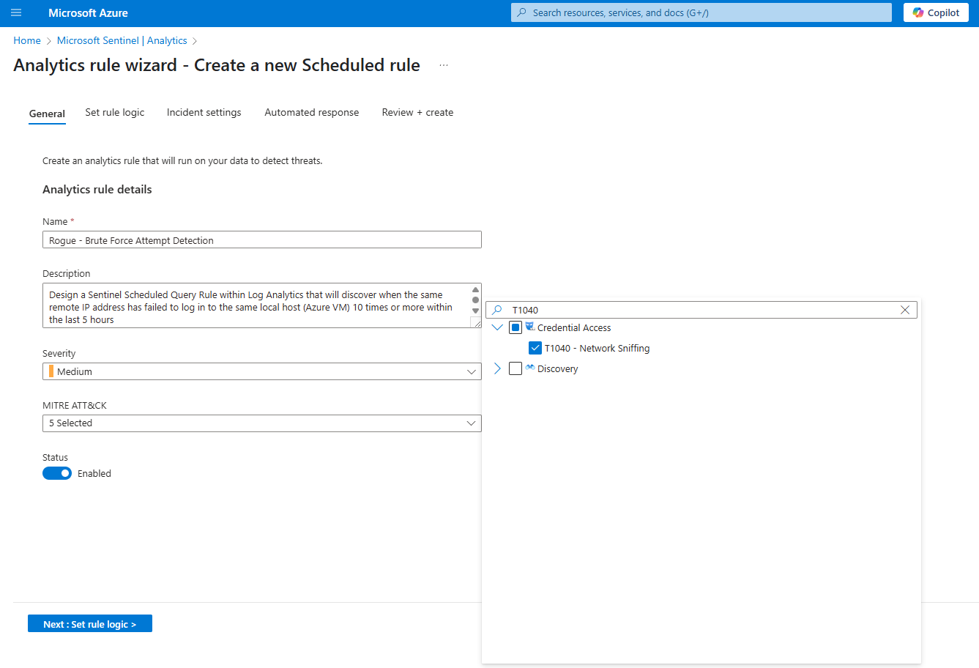
Task: Toggle the Credential Access checkbox
Action: [x=515, y=327]
